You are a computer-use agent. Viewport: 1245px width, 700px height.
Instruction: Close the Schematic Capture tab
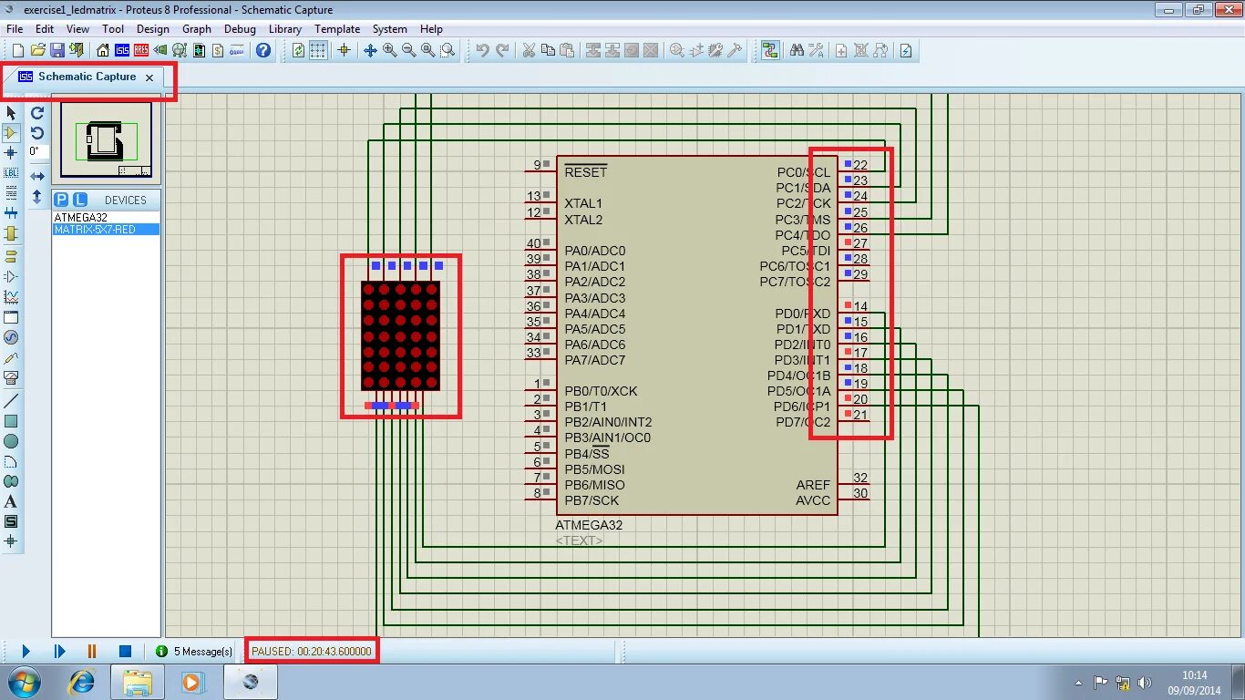tap(149, 77)
